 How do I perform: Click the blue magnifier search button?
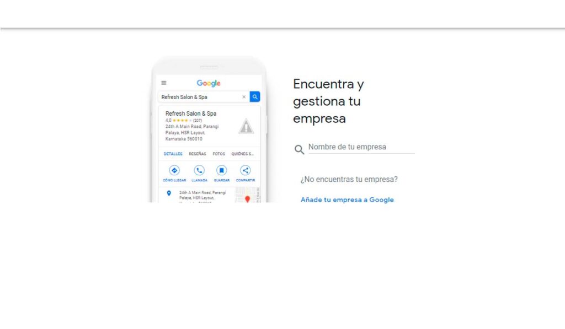254,96
